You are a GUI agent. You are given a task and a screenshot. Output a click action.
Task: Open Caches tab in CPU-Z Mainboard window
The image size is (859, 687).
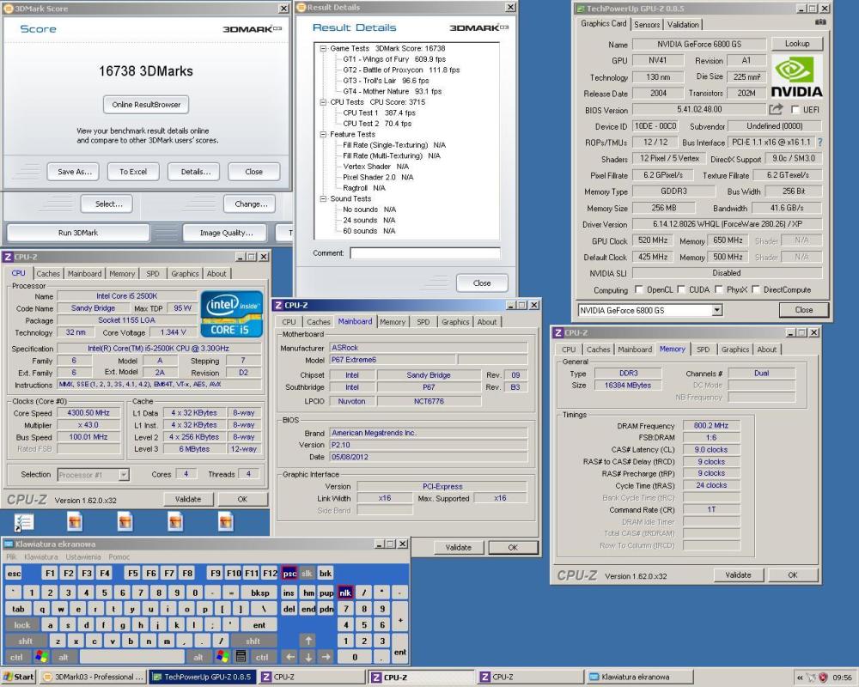point(319,322)
